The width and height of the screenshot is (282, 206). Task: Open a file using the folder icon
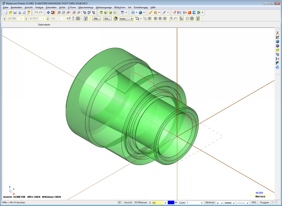tap(11, 13)
